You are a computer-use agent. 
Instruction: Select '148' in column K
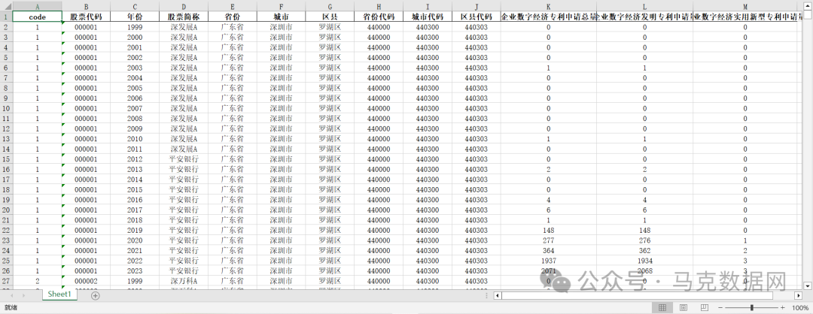(549, 230)
